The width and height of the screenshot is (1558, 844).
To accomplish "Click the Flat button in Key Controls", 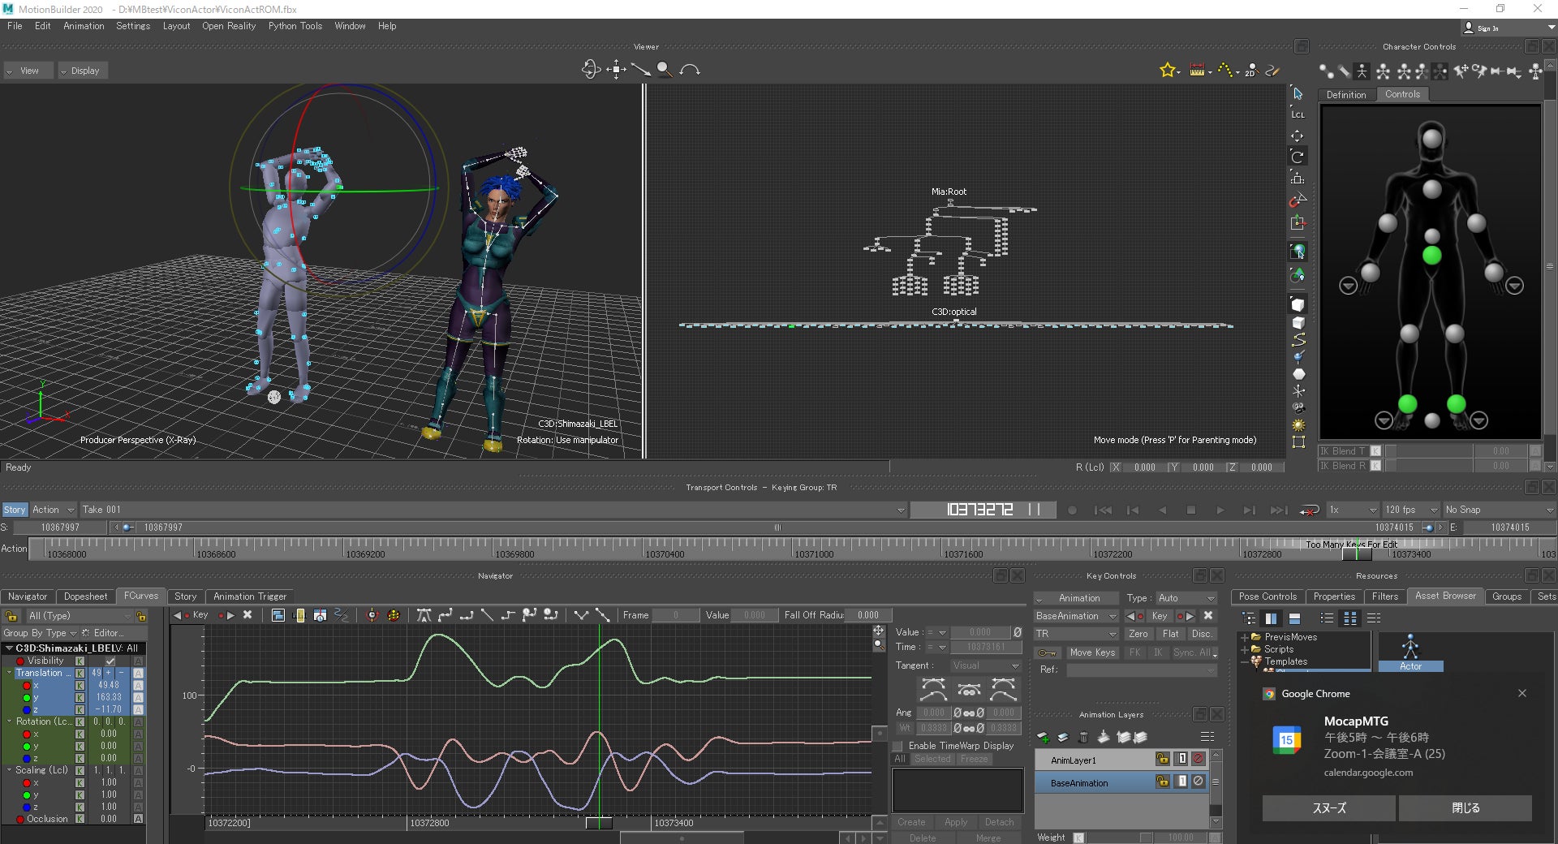I will pyautogui.click(x=1170, y=634).
